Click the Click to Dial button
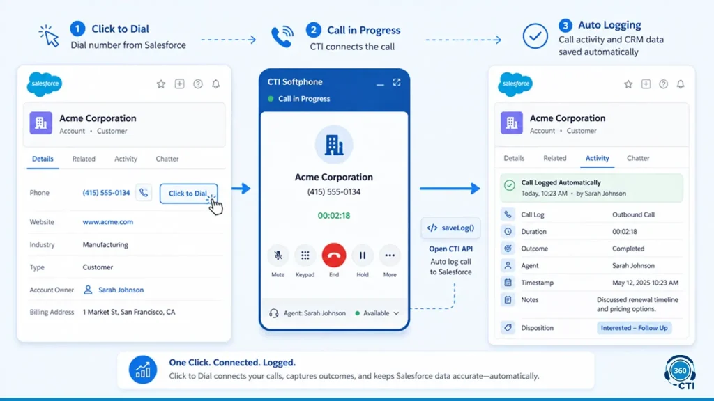714x401 pixels. coord(188,194)
